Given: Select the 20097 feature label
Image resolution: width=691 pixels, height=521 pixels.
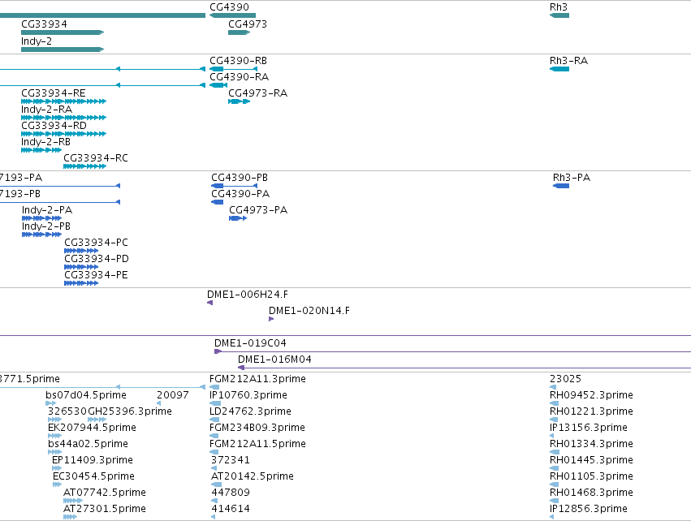Looking at the screenshot, I should [x=173, y=395].
